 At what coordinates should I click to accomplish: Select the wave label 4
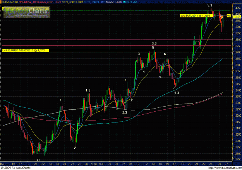[x=144, y=72]
